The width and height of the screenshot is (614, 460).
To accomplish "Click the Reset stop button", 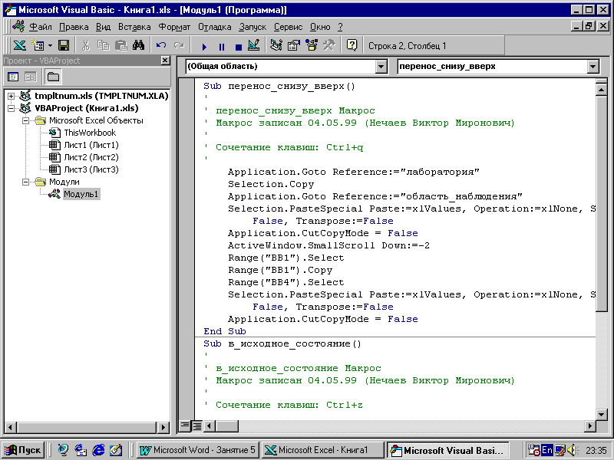I will 239,47.
